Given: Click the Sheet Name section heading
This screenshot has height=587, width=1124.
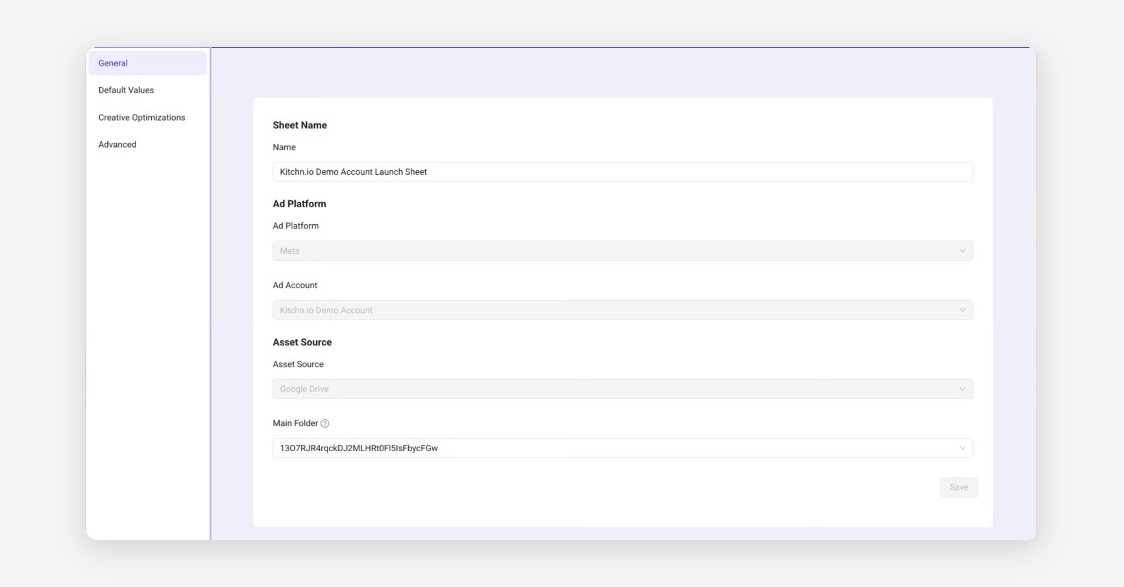Looking at the screenshot, I should [x=300, y=125].
